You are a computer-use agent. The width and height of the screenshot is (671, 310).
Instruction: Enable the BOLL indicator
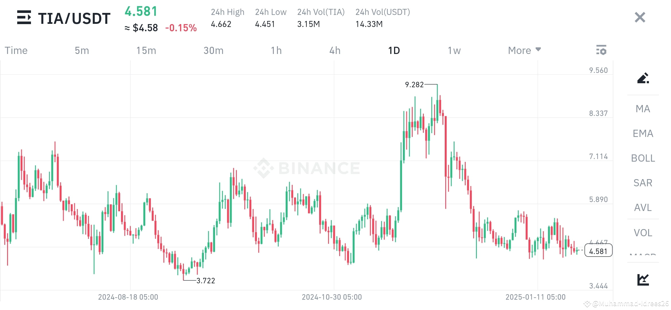[643, 158]
